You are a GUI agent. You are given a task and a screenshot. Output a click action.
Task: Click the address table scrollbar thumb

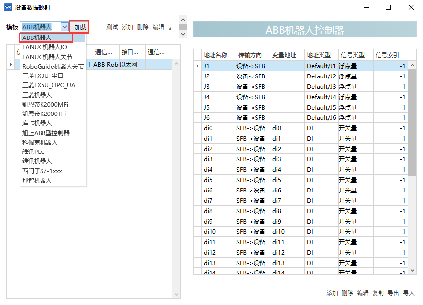pyautogui.click(x=412, y=122)
